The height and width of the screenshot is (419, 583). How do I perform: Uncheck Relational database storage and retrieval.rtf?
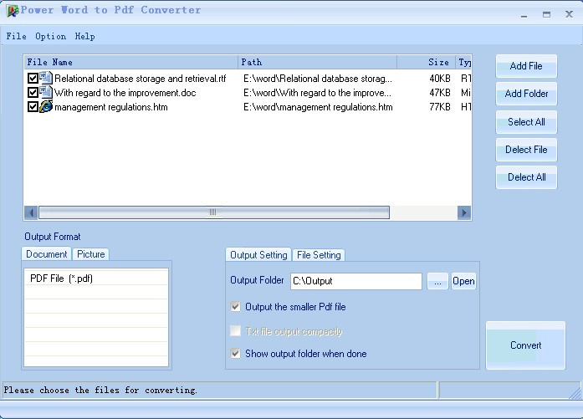(33, 79)
